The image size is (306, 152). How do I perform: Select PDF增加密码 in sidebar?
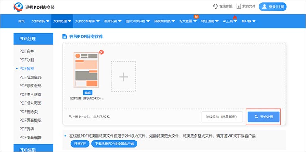(x=31, y=77)
